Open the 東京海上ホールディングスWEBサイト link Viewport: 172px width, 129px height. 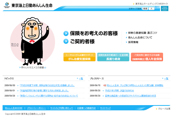(152, 4)
